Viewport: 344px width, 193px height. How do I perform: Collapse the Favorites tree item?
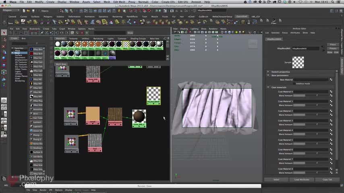tap(12, 48)
